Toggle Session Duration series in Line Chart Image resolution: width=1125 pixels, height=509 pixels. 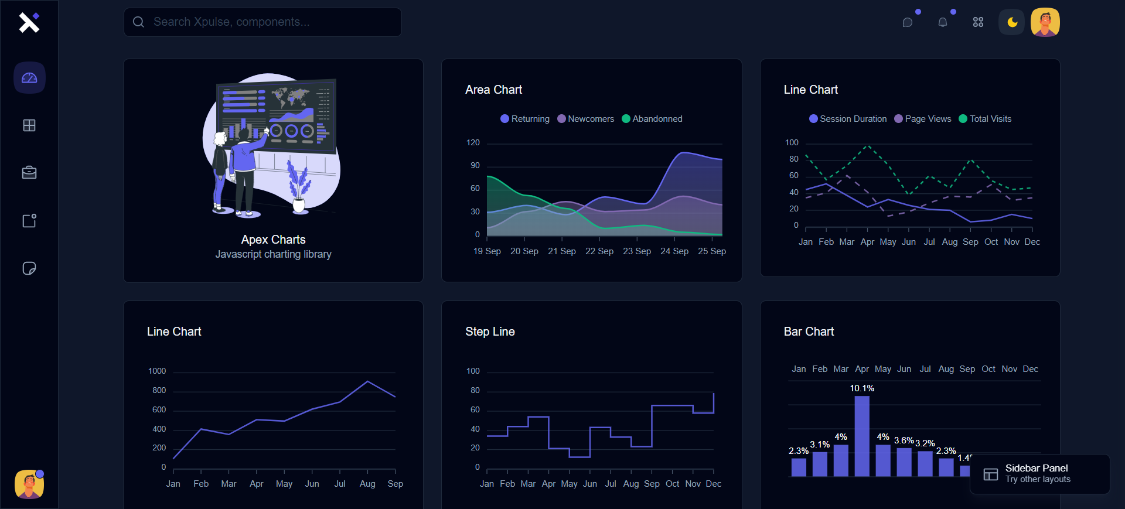848,119
